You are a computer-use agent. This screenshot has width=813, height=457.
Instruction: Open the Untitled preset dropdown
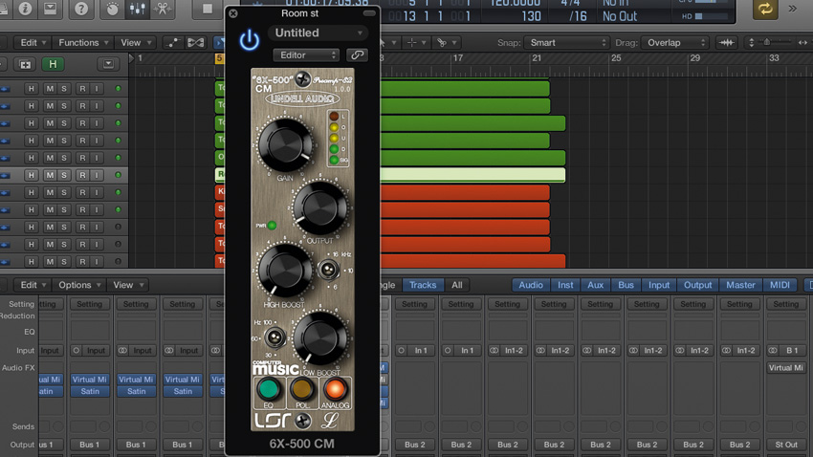(x=318, y=33)
